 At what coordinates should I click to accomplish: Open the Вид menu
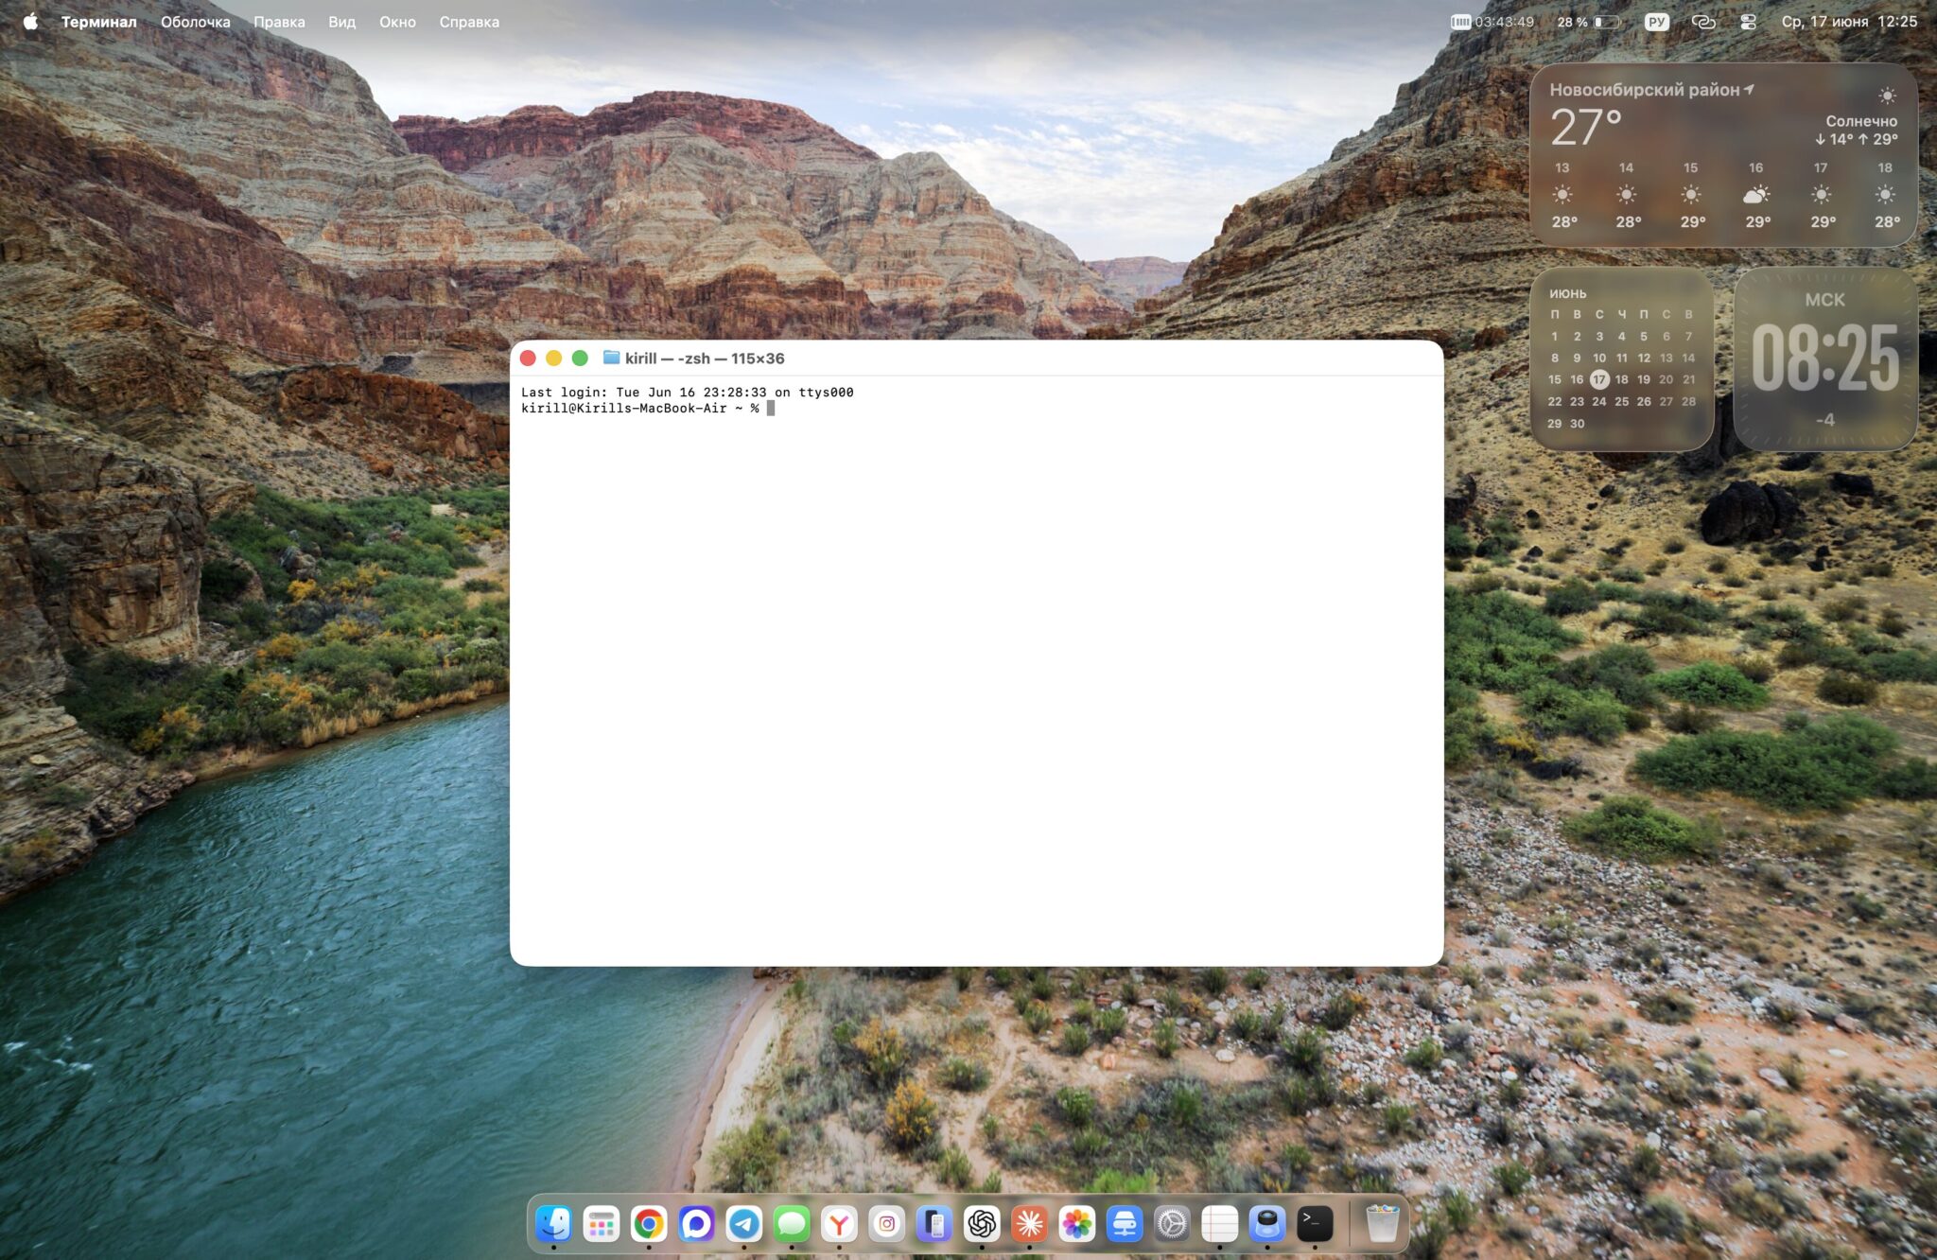(x=342, y=22)
